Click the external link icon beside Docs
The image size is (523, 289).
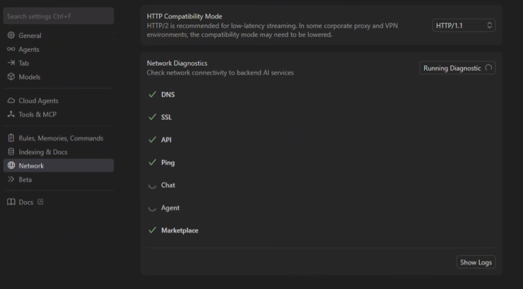[40, 202]
